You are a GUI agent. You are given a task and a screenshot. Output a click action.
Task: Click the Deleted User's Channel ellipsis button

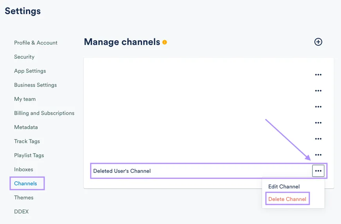click(318, 171)
